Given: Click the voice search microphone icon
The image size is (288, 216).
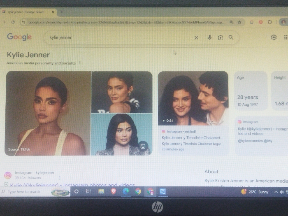Looking at the screenshot, I should point(209,37).
